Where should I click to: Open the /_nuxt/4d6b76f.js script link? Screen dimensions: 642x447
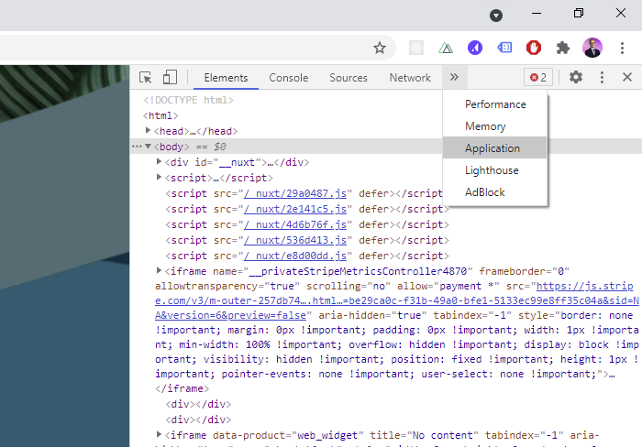[x=295, y=224]
